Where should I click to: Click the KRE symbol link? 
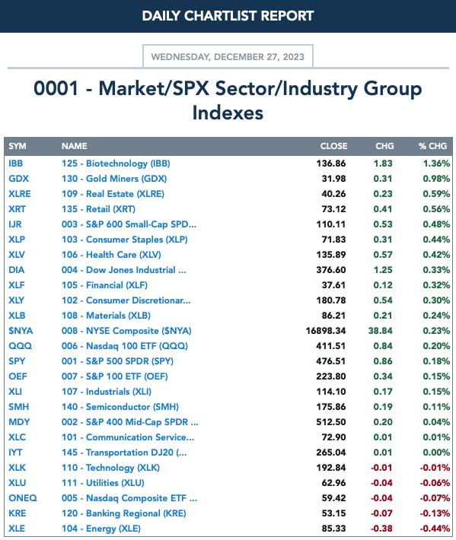pos(18,513)
